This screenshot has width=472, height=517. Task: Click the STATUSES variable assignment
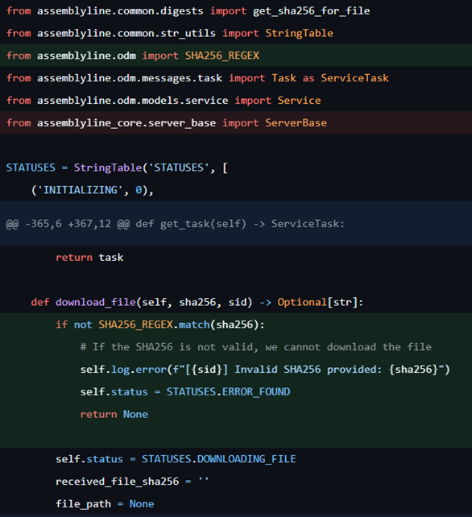tap(117, 168)
